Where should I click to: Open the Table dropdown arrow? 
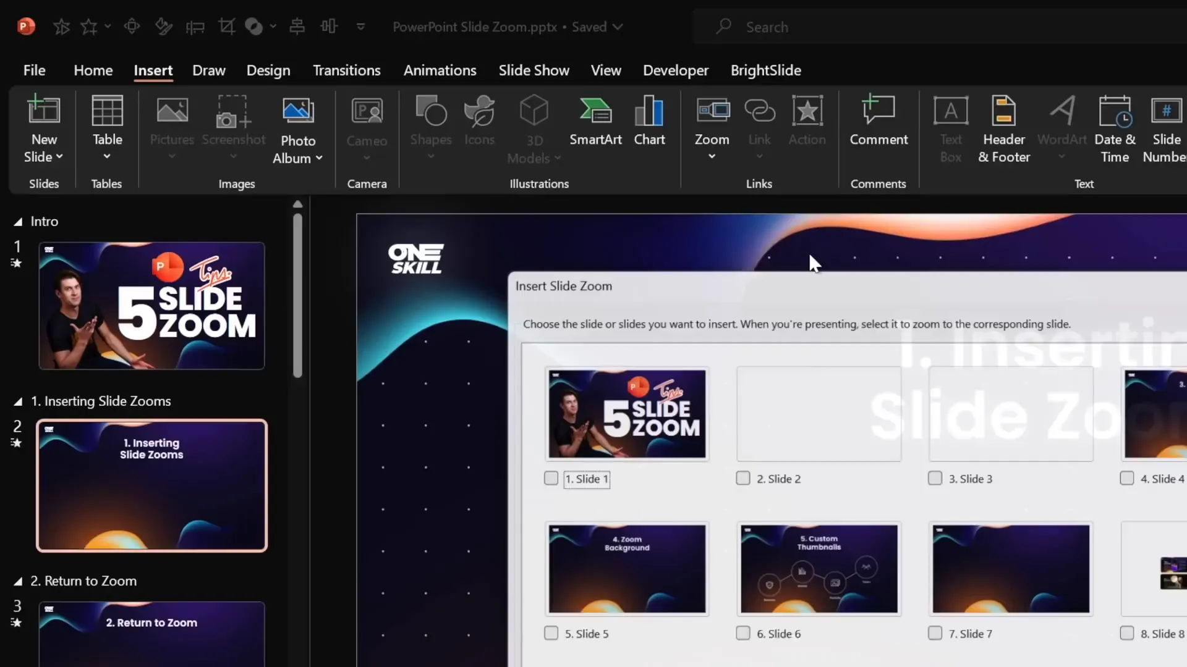tap(107, 156)
